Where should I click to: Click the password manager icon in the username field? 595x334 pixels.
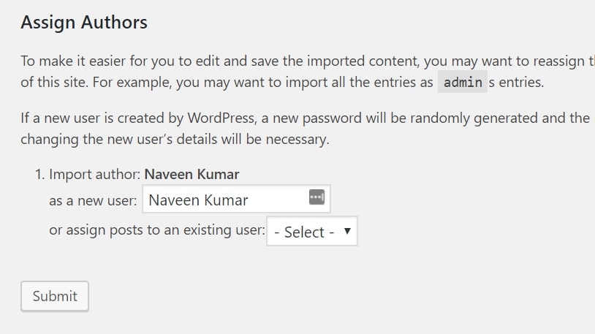click(x=317, y=197)
